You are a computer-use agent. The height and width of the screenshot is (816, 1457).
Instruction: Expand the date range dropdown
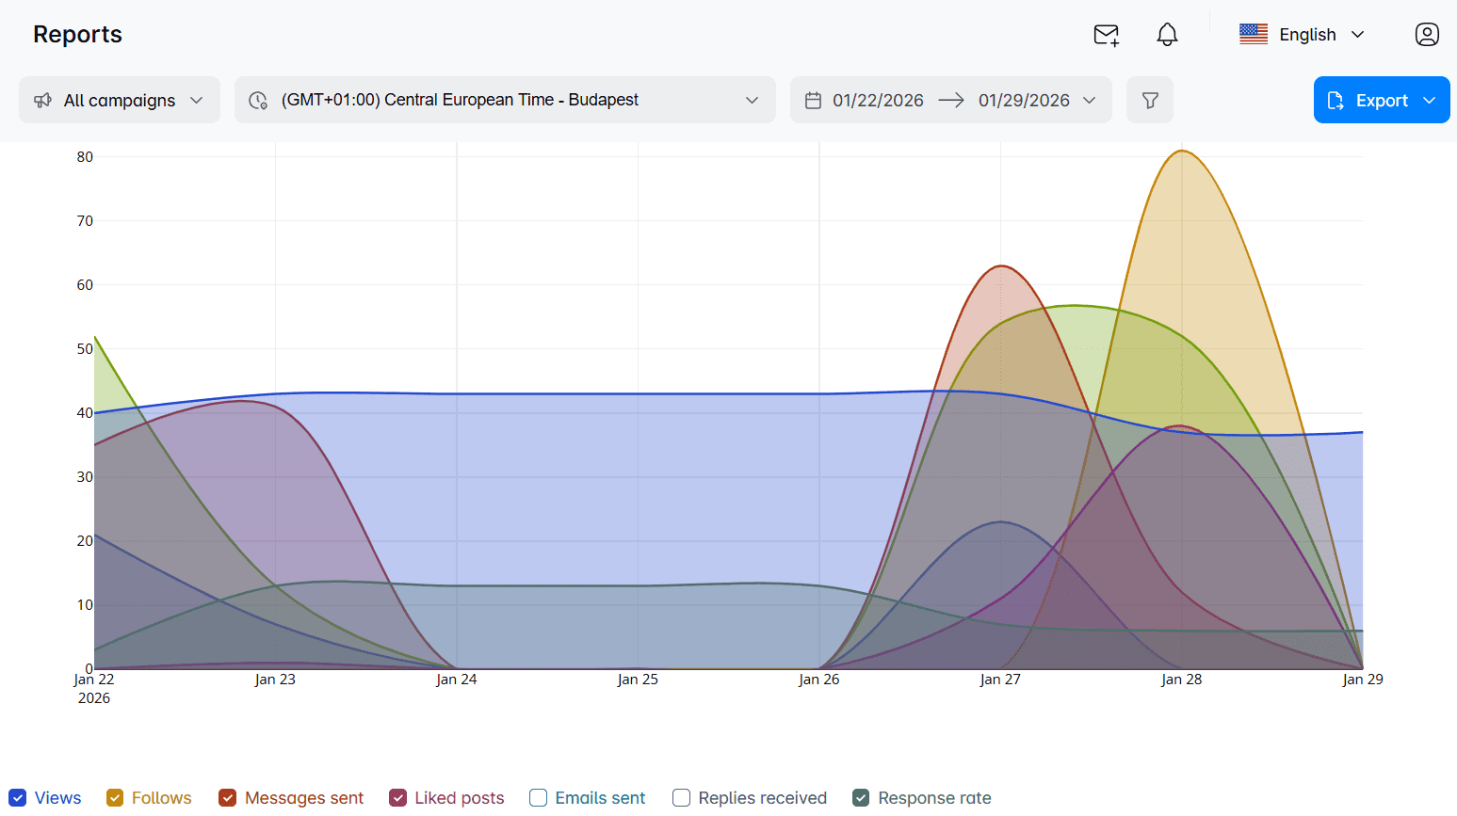[x=1090, y=100]
